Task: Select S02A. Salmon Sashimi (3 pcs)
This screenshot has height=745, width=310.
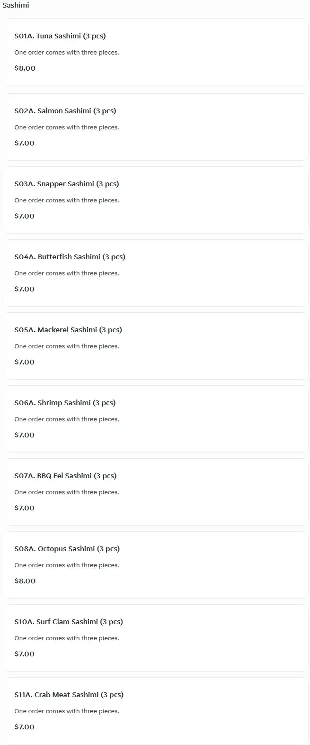Action: pyautogui.click(x=65, y=111)
